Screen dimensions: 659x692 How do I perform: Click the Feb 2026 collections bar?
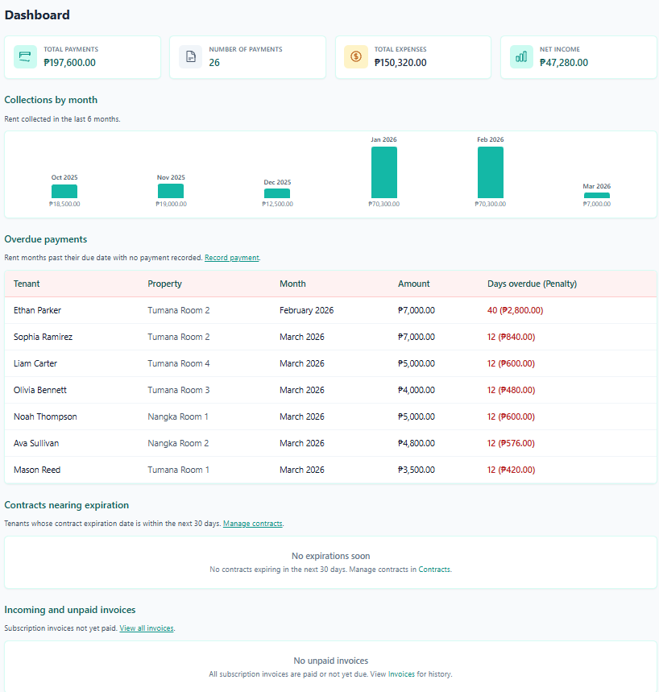(x=490, y=172)
